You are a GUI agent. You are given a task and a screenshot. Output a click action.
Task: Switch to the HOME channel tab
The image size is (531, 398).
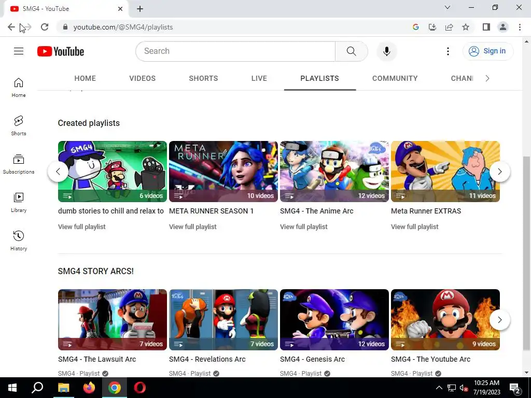(85, 79)
